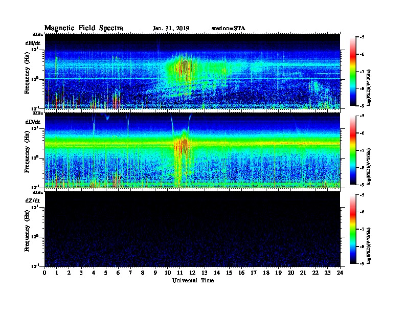The width and height of the screenshot is (405, 313).
Task: Click the PSD units label beside the dH/dt color bar
Action: 369,87
